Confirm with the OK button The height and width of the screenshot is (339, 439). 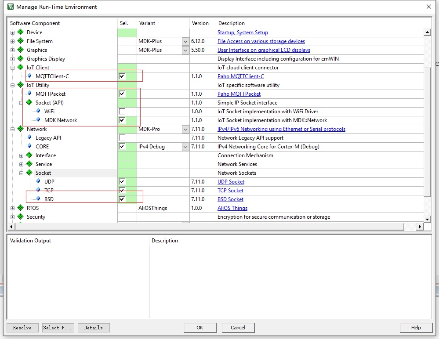coord(200,328)
